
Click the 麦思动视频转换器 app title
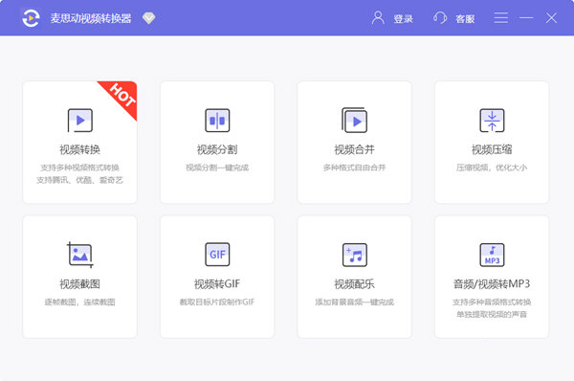pyautogui.click(x=91, y=18)
